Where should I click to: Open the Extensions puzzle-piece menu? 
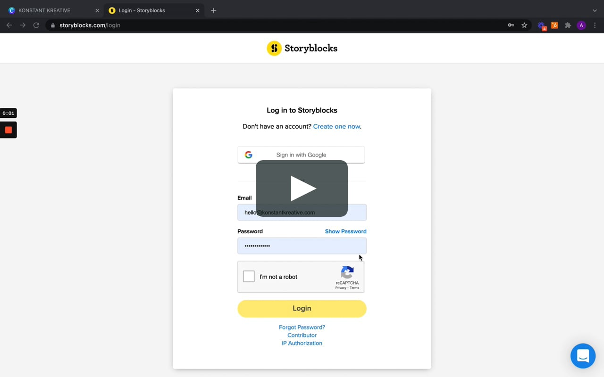(x=568, y=25)
